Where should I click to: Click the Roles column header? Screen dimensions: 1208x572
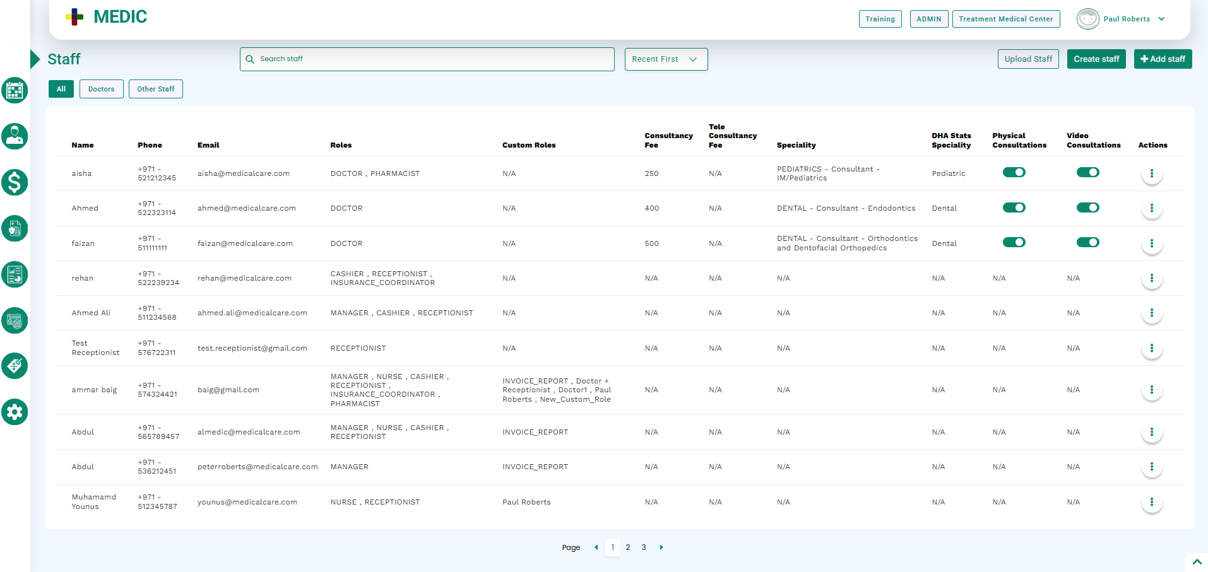[341, 145]
